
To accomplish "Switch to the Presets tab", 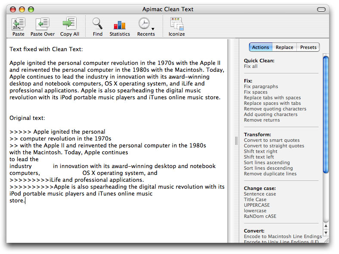I will coord(308,47).
